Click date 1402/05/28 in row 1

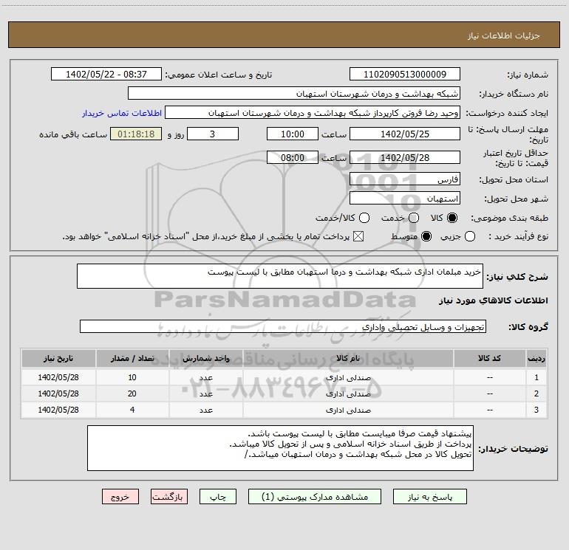[58, 377]
